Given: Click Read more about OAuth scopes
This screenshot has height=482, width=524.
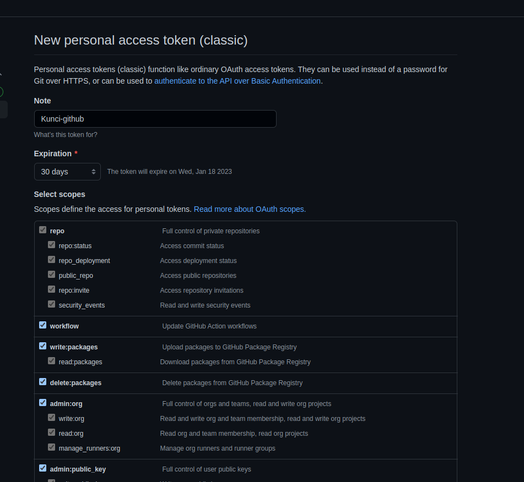Looking at the screenshot, I should pos(249,209).
